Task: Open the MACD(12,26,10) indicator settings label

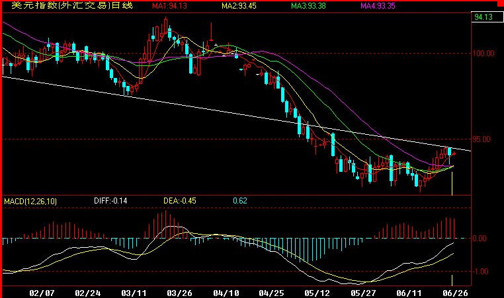Action: pyautogui.click(x=31, y=200)
